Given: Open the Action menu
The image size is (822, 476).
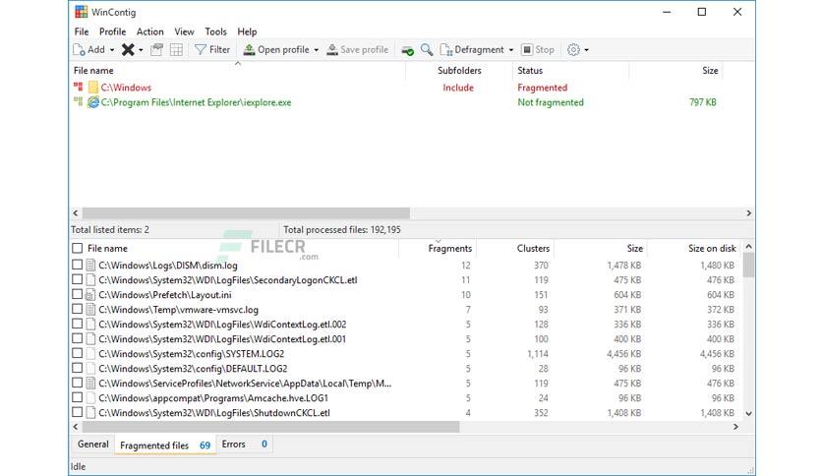Looking at the screenshot, I should (149, 31).
